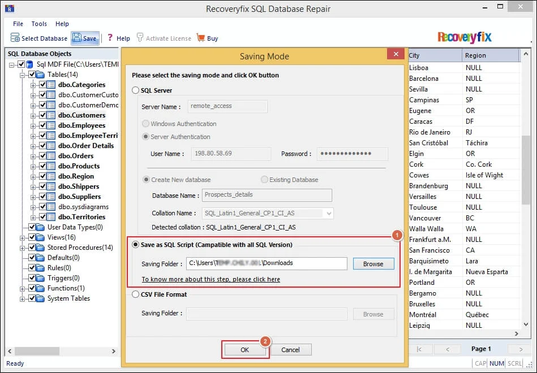Viewport: 537px width, 373px height.
Task: Select Save as SQL Script option
Action: click(136, 245)
